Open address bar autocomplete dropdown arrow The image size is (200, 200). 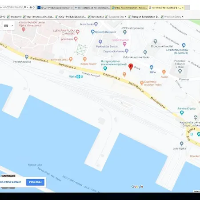click(x=28, y=8)
